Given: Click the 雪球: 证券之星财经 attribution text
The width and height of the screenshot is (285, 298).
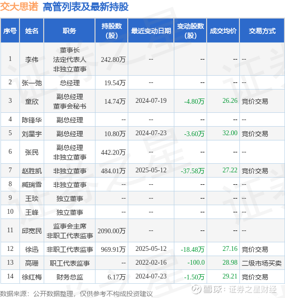Looking at the screenshot, I should point(240,289).
